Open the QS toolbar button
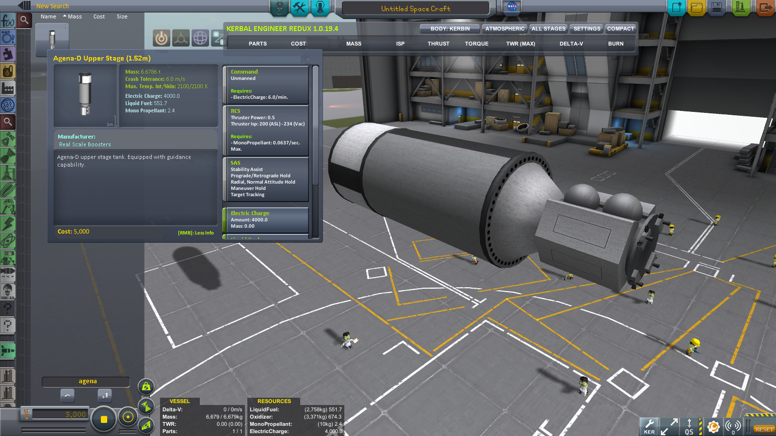Image resolution: width=776 pixels, height=436 pixels. [x=689, y=427]
